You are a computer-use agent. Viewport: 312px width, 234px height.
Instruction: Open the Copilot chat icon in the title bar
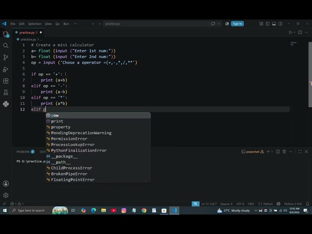[x=213, y=24]
